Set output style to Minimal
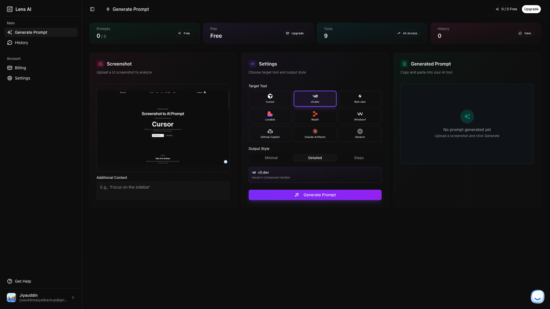The width and height of the screenshot is (550, 309). point(271,158)
